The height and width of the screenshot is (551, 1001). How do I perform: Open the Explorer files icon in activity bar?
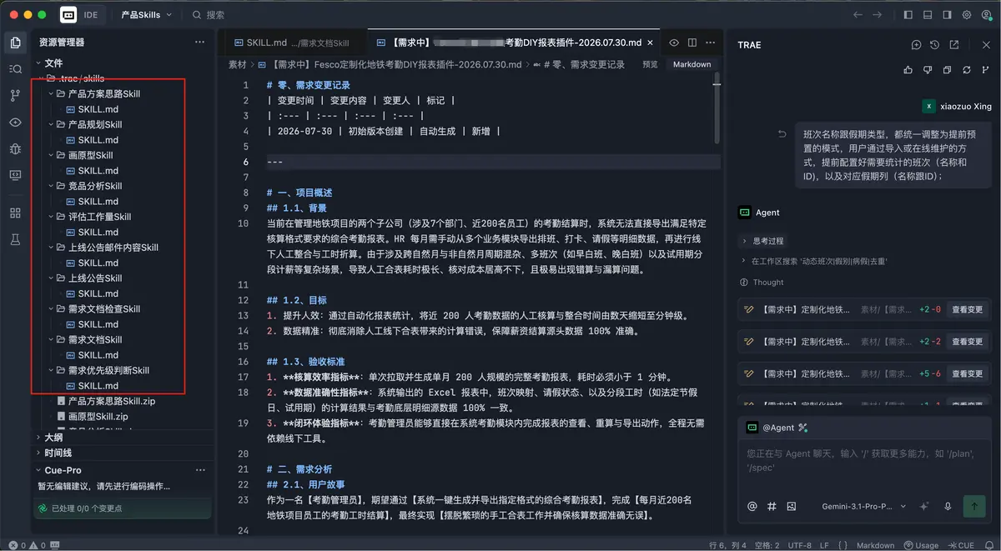pyautogui.click(x=15, y=43)
